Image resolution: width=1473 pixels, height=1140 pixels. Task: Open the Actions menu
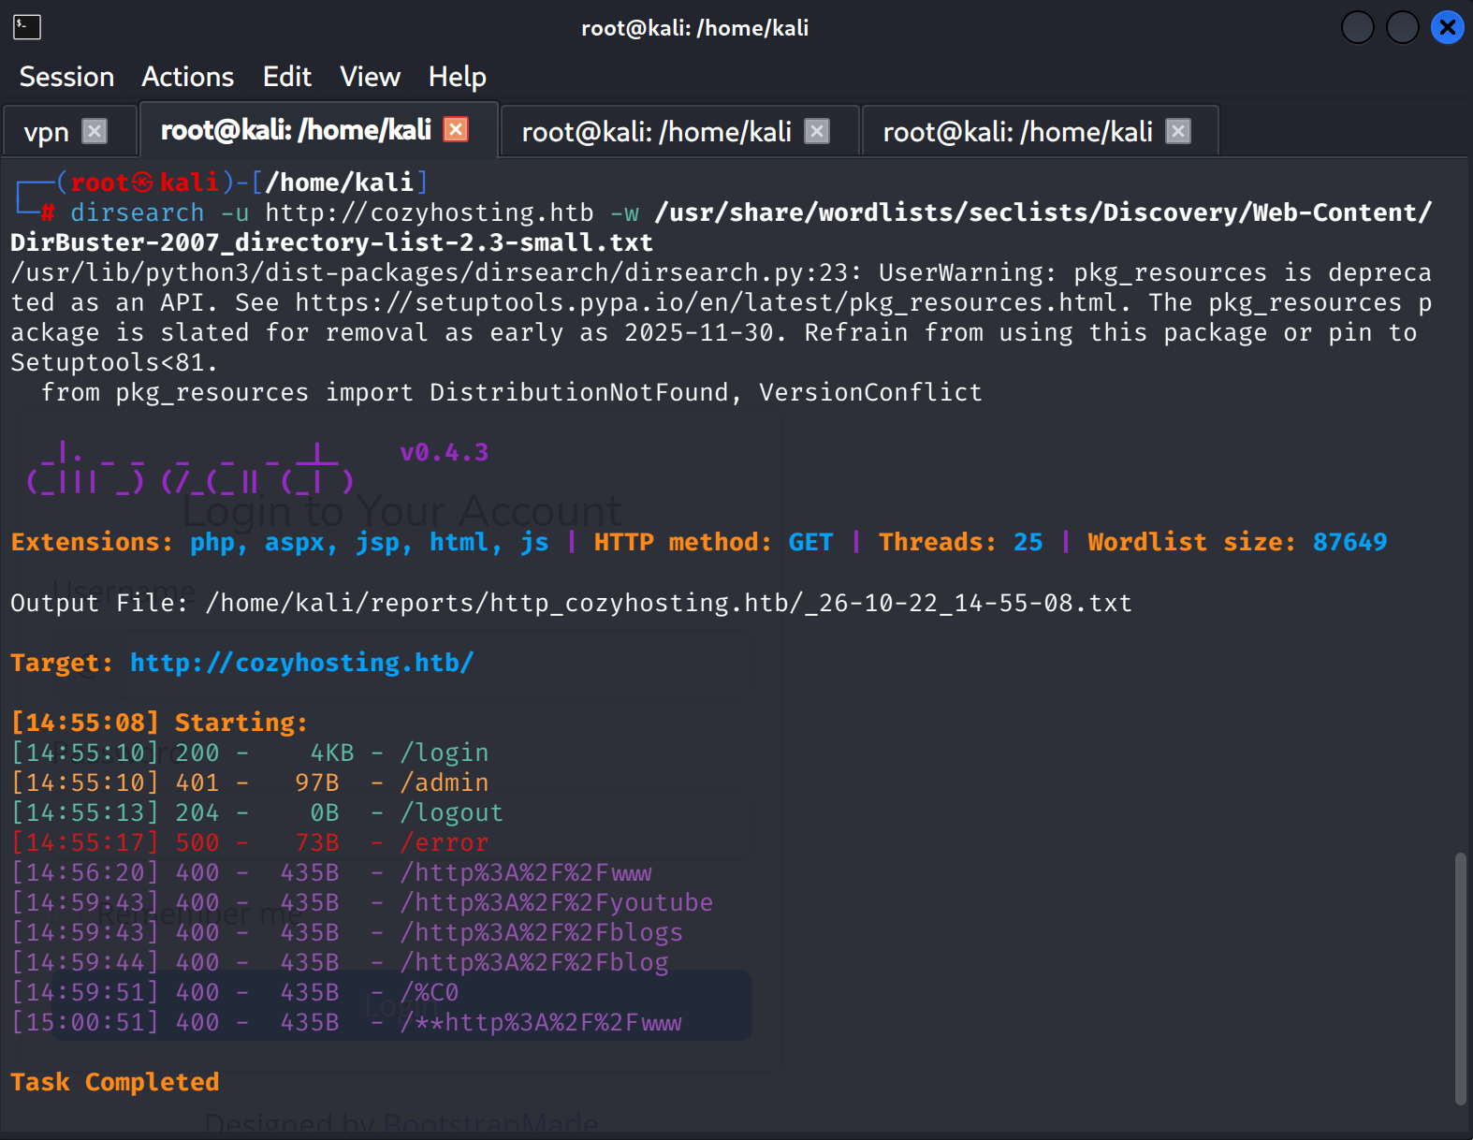point(188,77)
